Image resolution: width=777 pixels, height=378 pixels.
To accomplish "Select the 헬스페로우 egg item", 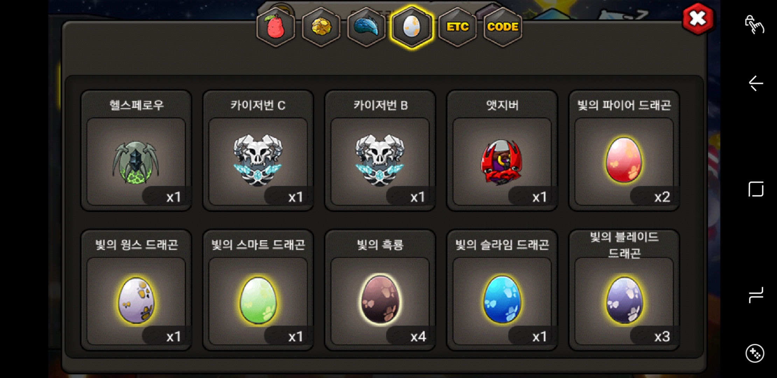I will tap(136, 150).
